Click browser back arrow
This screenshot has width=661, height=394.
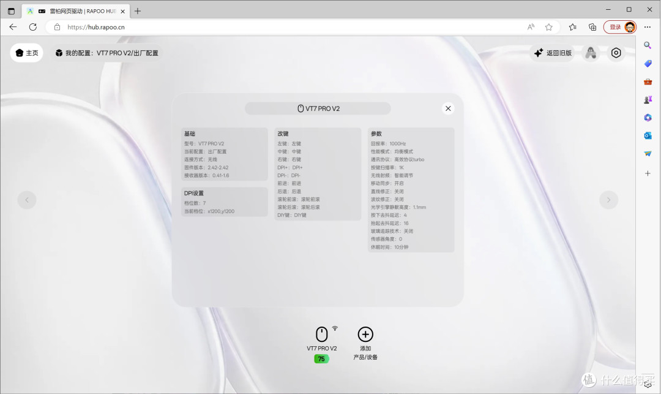[x=13, y=27]
